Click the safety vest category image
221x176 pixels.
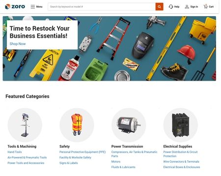pos(77,125)
